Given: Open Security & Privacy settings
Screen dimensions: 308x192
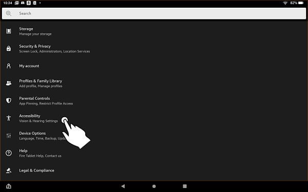Looking at the screenshot, I should click(x=154, y=49).
